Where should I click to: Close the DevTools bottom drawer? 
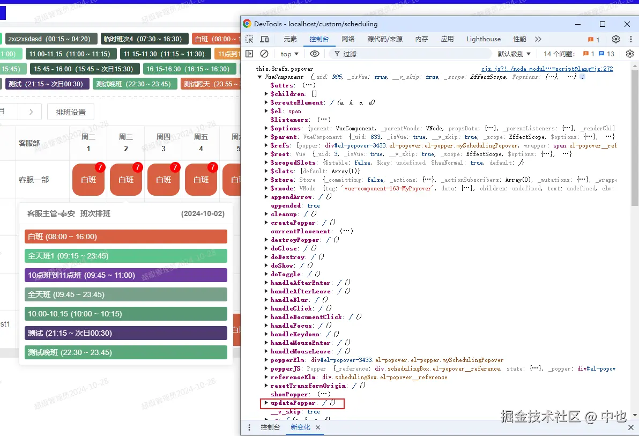click(x=630, y=427)
